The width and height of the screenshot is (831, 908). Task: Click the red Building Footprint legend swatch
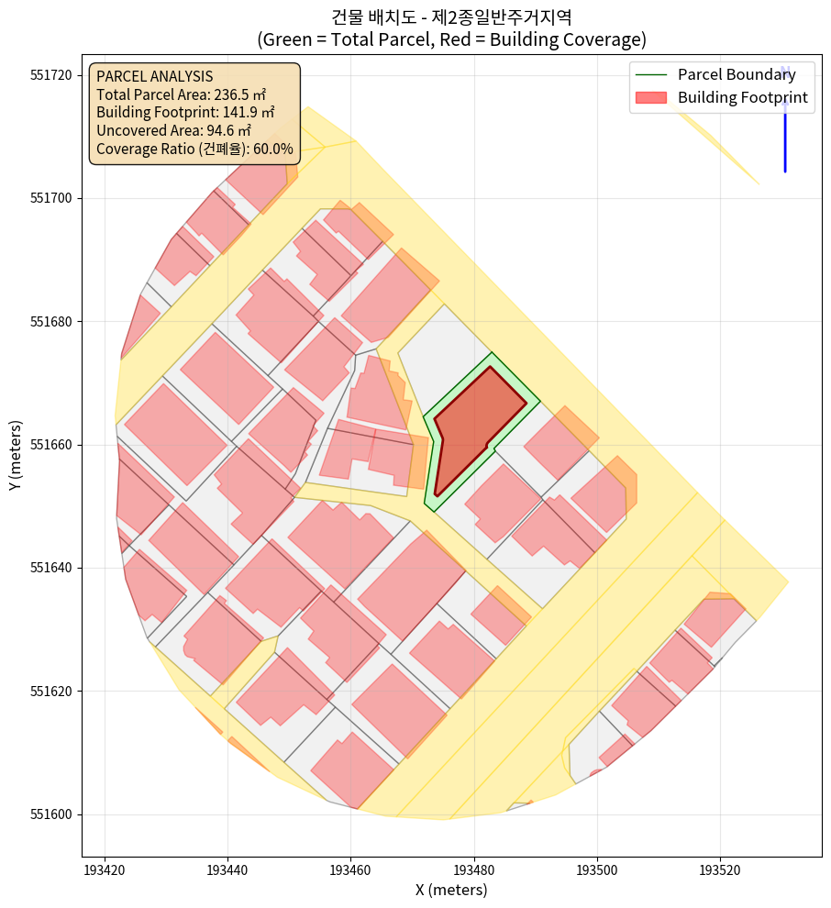(650, 97)
